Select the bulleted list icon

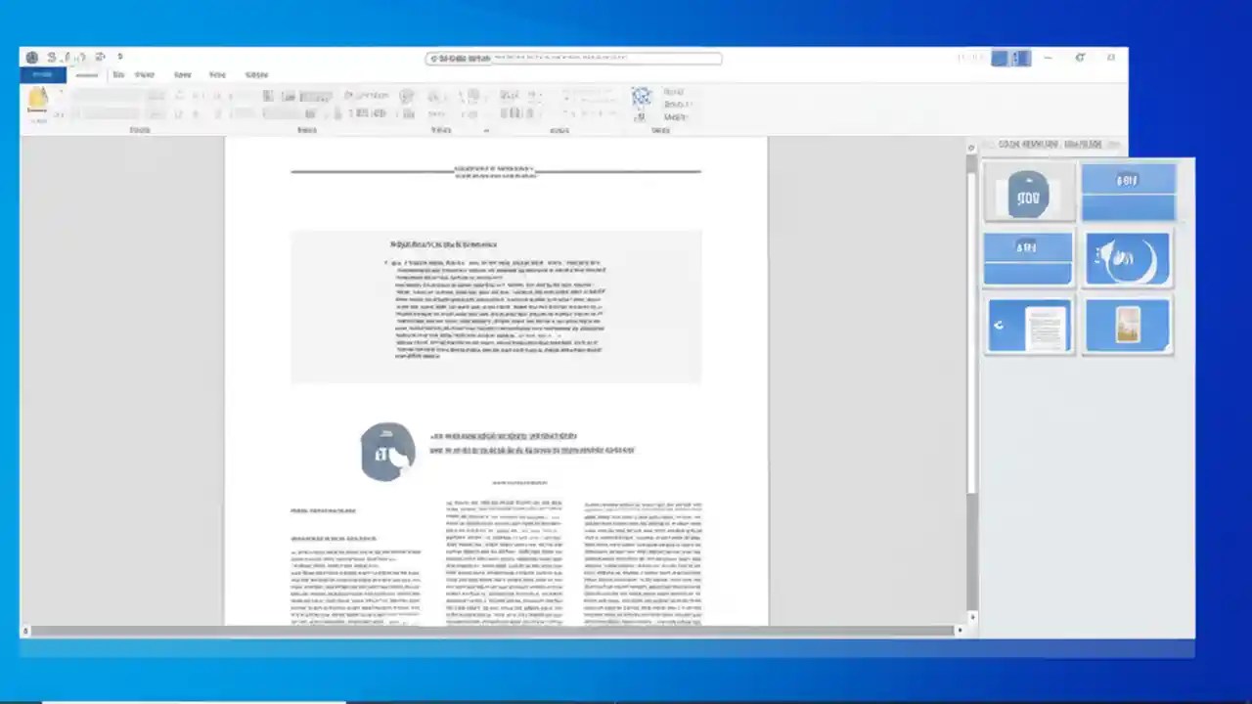(269, 96)
